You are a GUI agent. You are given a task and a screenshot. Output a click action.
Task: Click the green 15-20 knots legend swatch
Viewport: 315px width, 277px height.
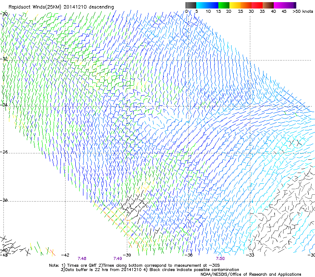(224, 5)
